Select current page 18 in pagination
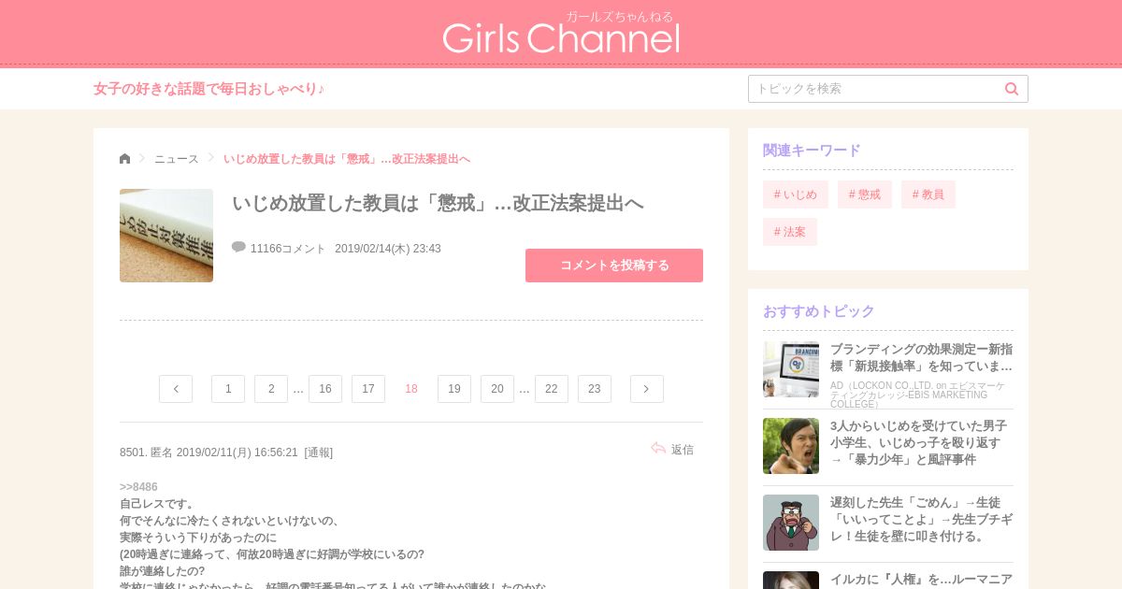 tap(411, 389)
